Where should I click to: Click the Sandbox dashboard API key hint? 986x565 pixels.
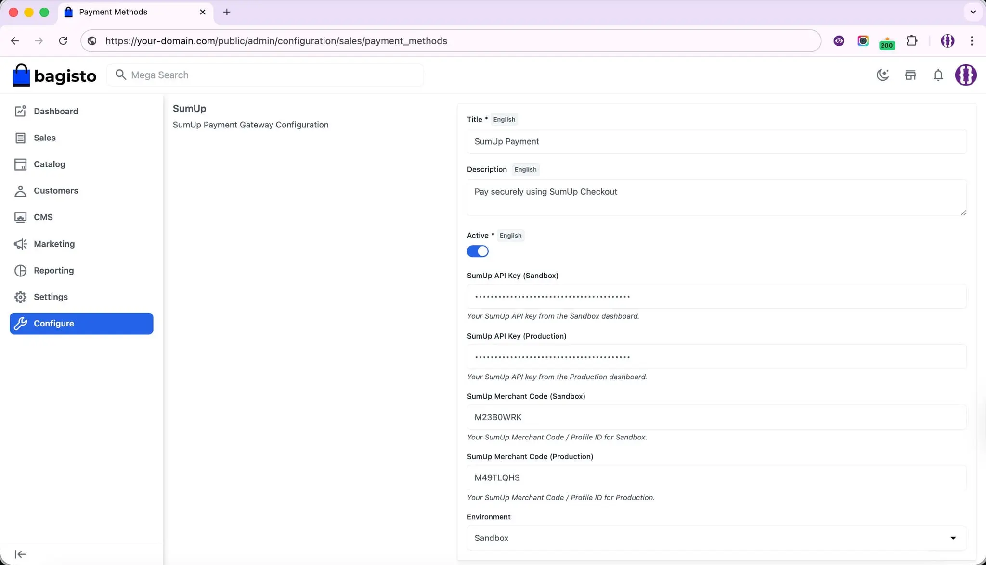point(553,316)
